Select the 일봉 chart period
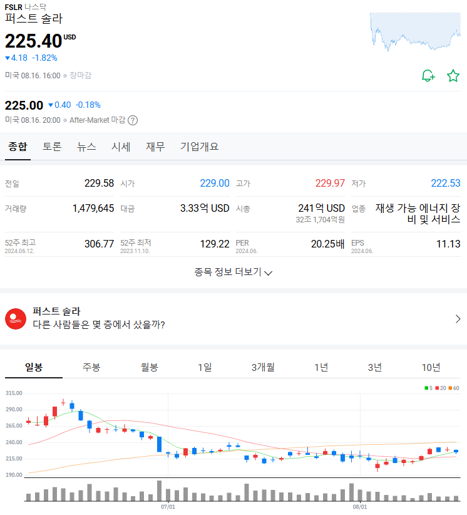The image size is (467, 515). pos(33,367)
